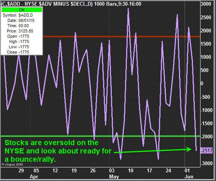Click the red horizontal line near 1800
Image resolution: width=216 pixels, height=181 pixels.
(x=121, y=37)
